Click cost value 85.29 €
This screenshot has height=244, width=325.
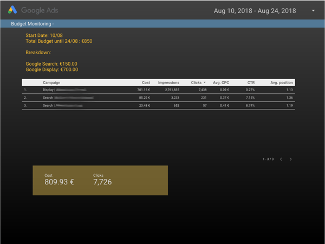pyautogui.click(x=145, y=98)
